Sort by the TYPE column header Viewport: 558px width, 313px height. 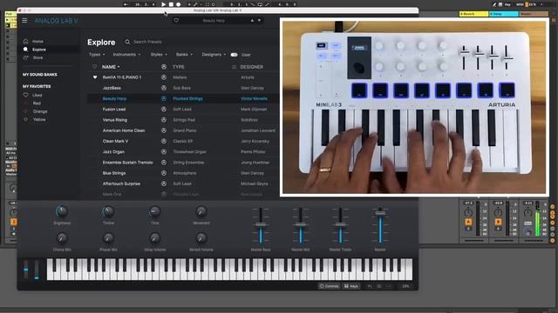coord(178,67)
